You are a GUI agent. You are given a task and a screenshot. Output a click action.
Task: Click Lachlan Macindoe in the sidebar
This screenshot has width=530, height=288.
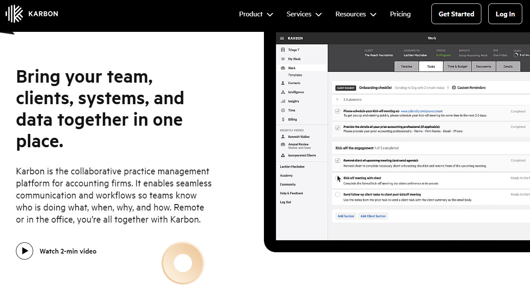click(292, 166)
